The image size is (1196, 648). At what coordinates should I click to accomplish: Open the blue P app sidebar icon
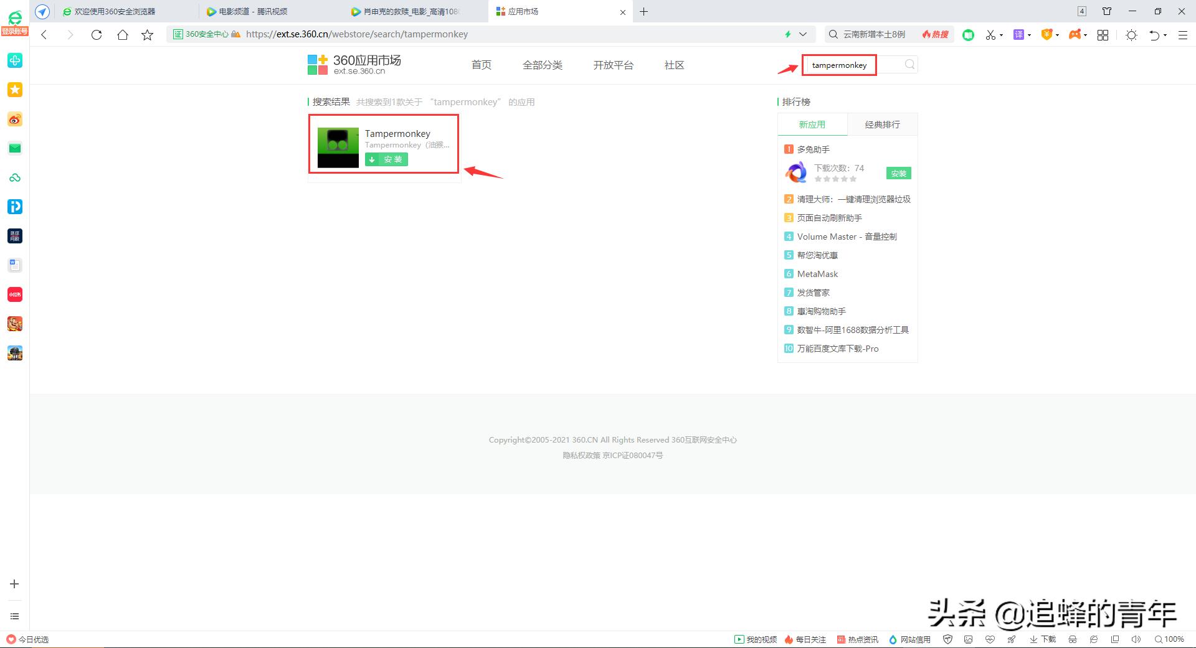click(15, 207)
